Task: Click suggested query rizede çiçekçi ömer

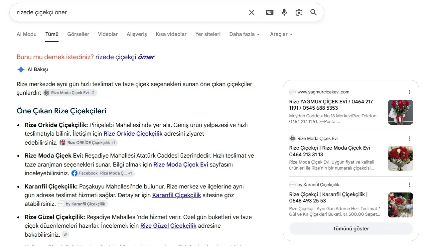Action: 125,57
